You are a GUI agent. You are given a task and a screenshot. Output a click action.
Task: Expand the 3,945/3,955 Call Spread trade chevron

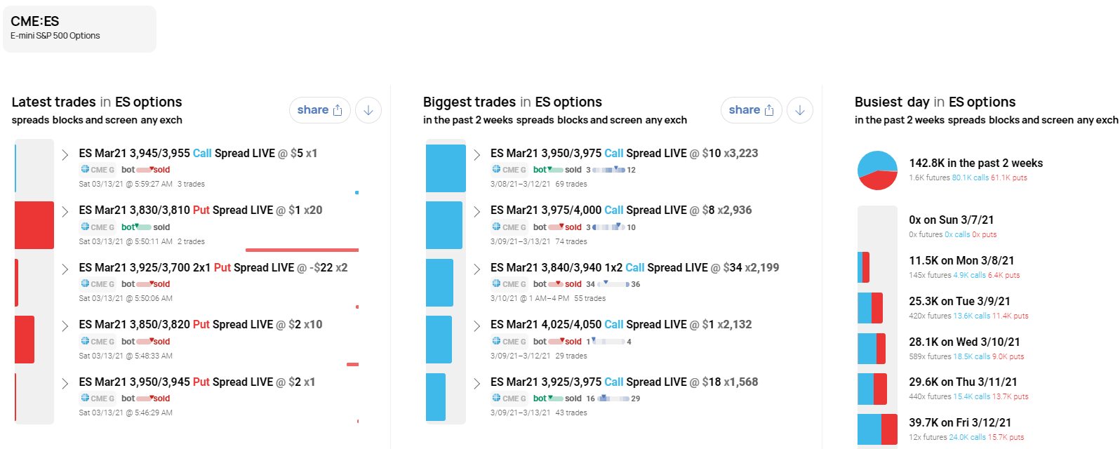(65, 154)
